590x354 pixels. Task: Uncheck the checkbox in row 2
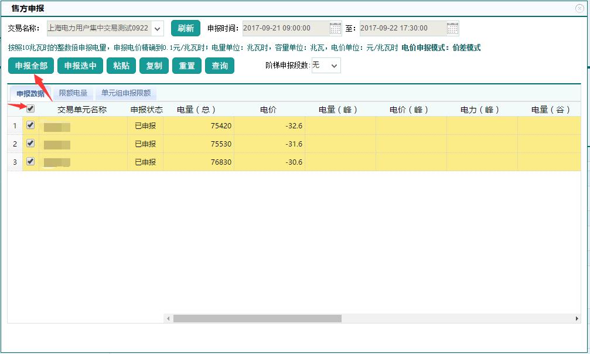coord(30,143)
